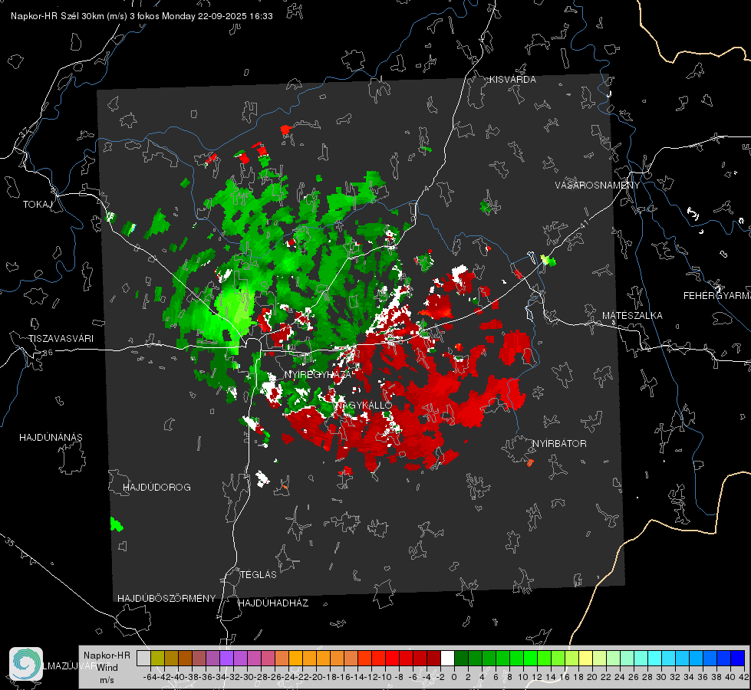Click road number 41 near Vásárosnamény
The height and width of the screenshot is (690, 751).
(583, 224)
